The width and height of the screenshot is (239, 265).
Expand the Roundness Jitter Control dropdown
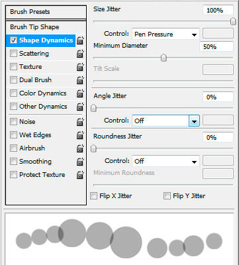tap(166, 161)
